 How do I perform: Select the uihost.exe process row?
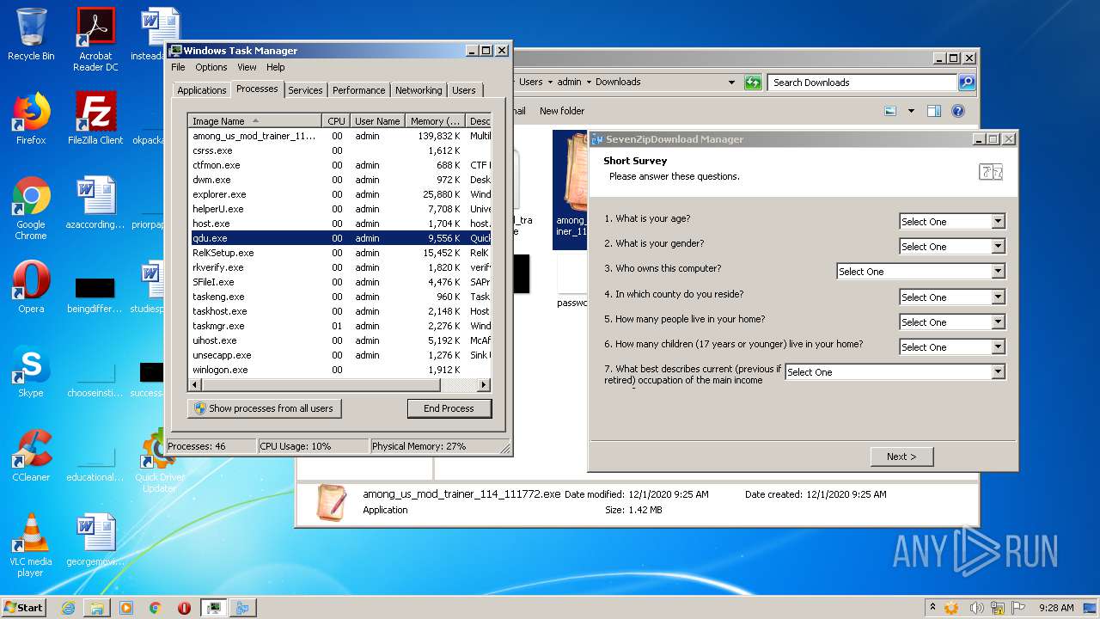pos(340,340)
